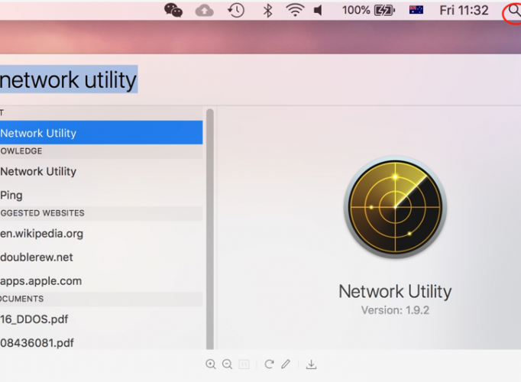
Task: Open the Bluetooth menu
Action: tap(267, 11)
